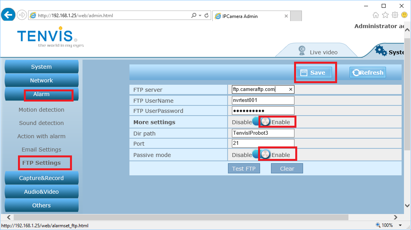
Task: Click the browser back arrow button
Action: pos(9,15)
